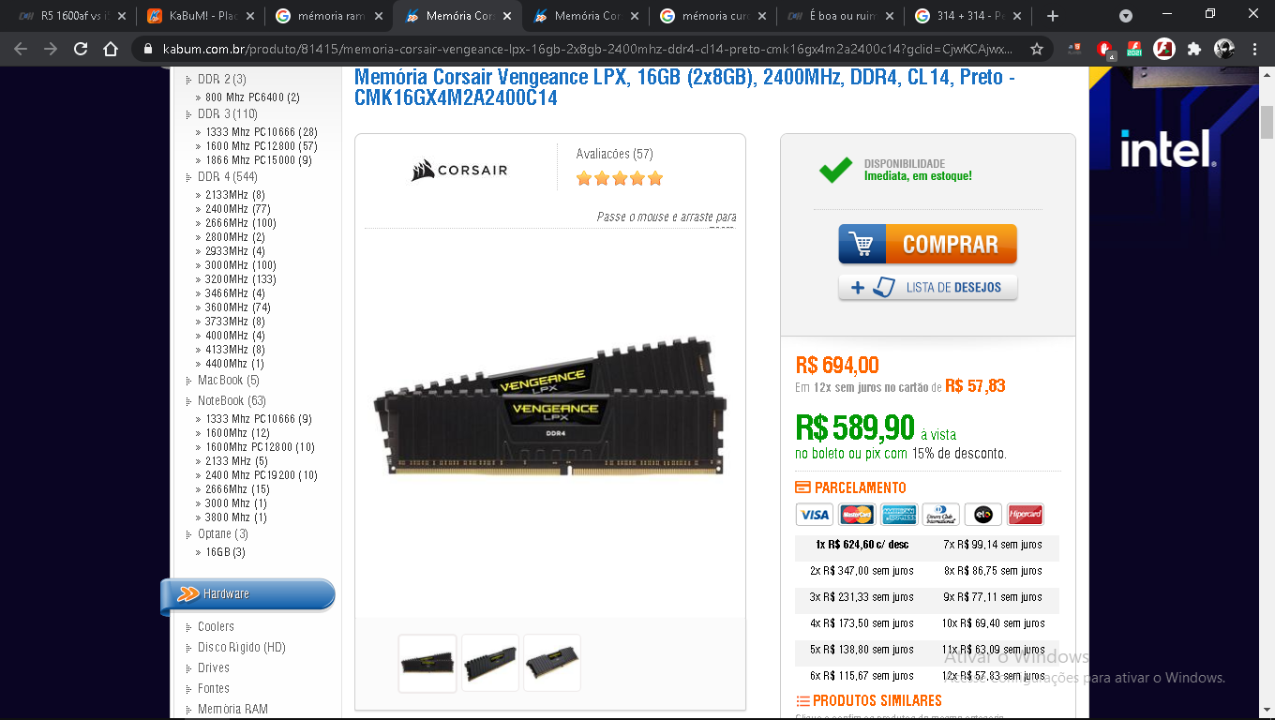1275x720 pixels.
Task: Select the Visa card payment icon
Action: 814,515
